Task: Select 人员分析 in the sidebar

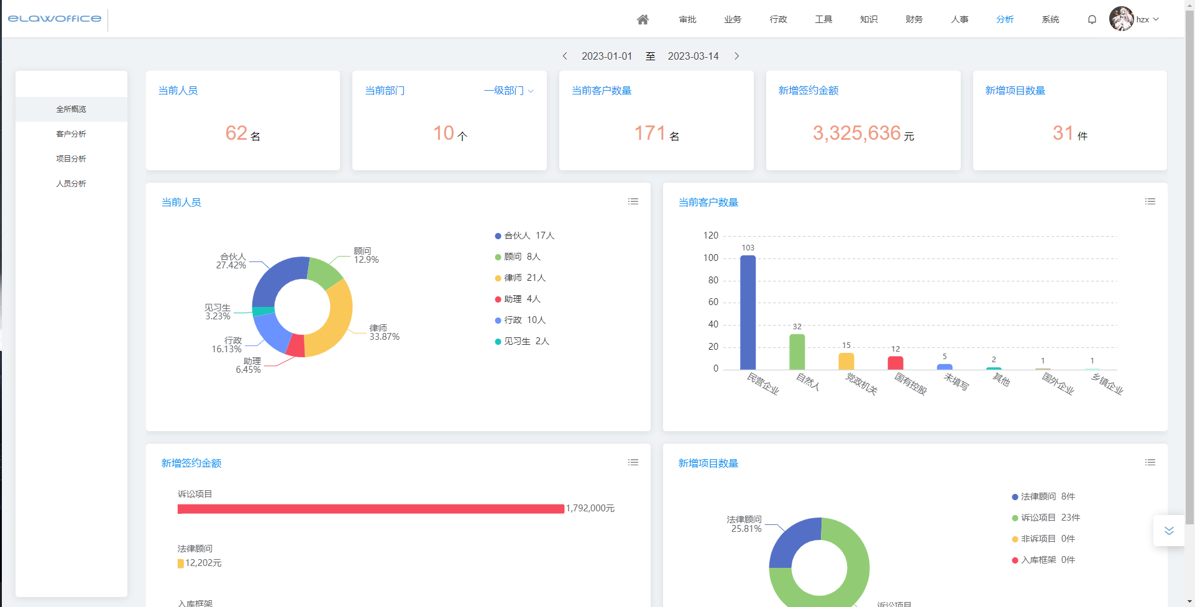Action: point(71,184)
